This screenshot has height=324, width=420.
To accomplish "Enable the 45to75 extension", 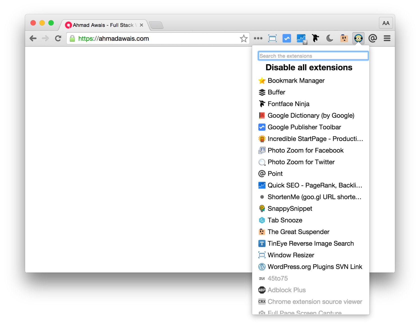I will click(277, 278).
